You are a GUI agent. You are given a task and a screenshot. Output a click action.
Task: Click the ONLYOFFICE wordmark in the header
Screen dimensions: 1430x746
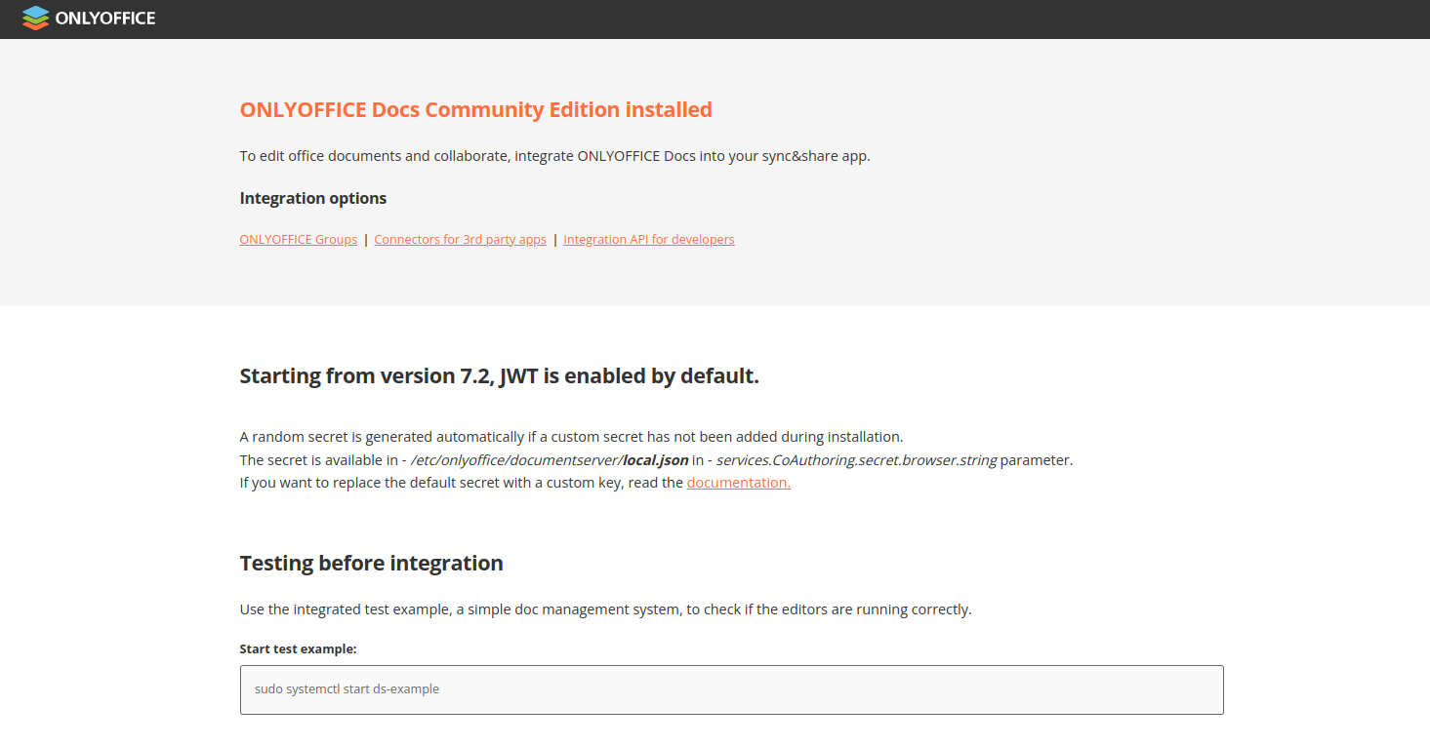click(x=105, y=19)
